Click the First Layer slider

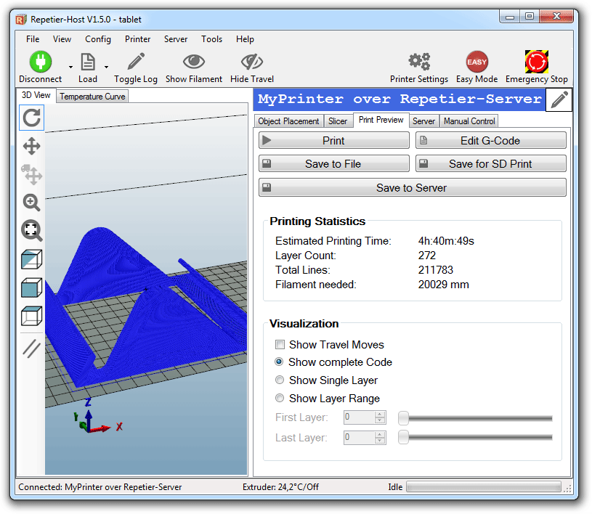476,418
